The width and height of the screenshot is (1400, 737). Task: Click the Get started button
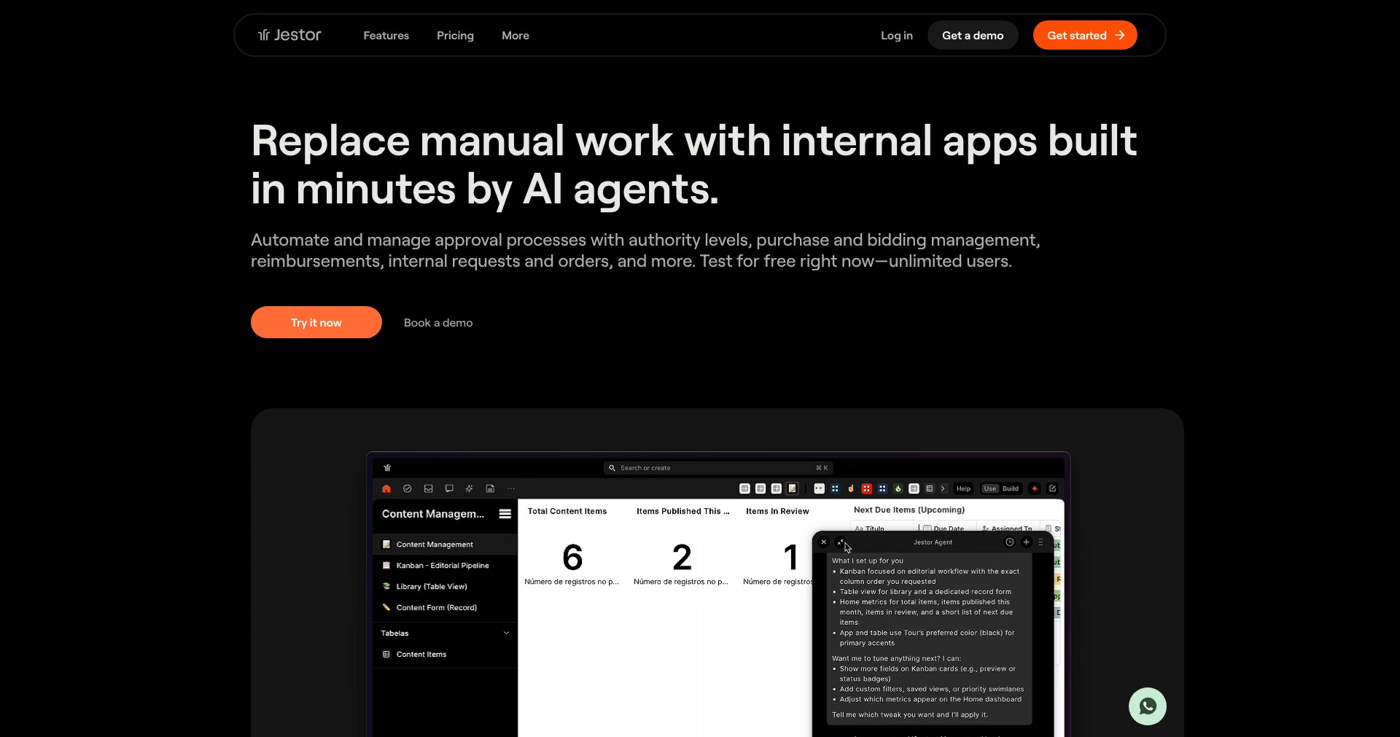[x=1085, y=35]
